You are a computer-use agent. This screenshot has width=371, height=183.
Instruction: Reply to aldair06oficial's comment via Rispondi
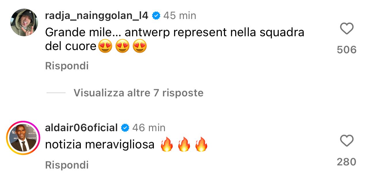67,165
